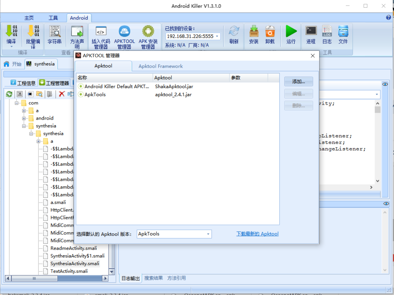Viewport: 394px width, 295px height.
Task: Click the 编辑... button
Action: 299,94
